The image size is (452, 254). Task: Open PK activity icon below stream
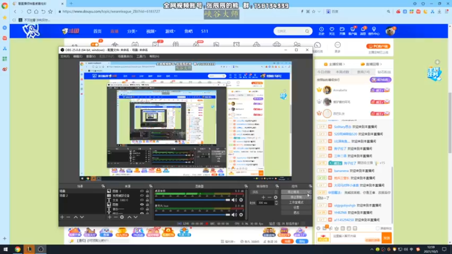(x=138, y=232)
